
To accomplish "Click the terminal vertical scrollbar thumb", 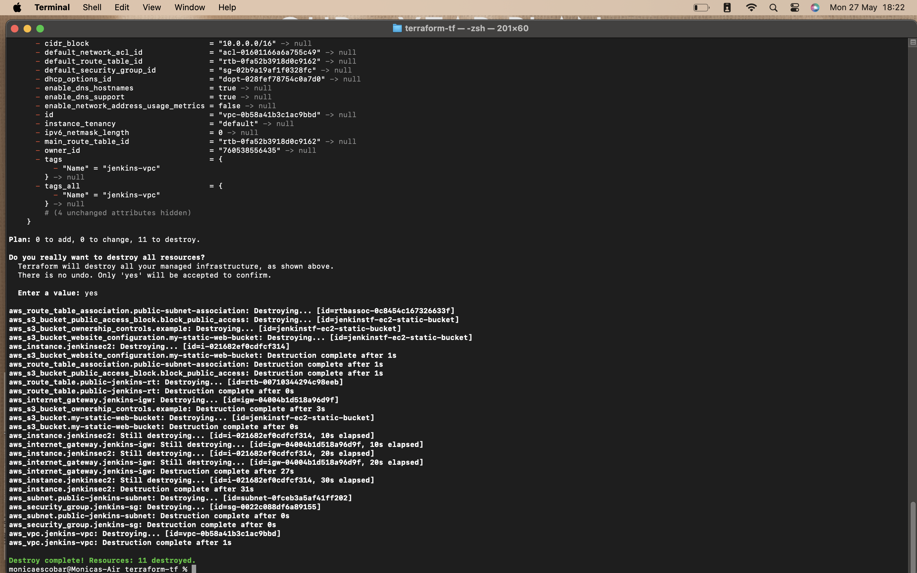I will click(913, 536).
